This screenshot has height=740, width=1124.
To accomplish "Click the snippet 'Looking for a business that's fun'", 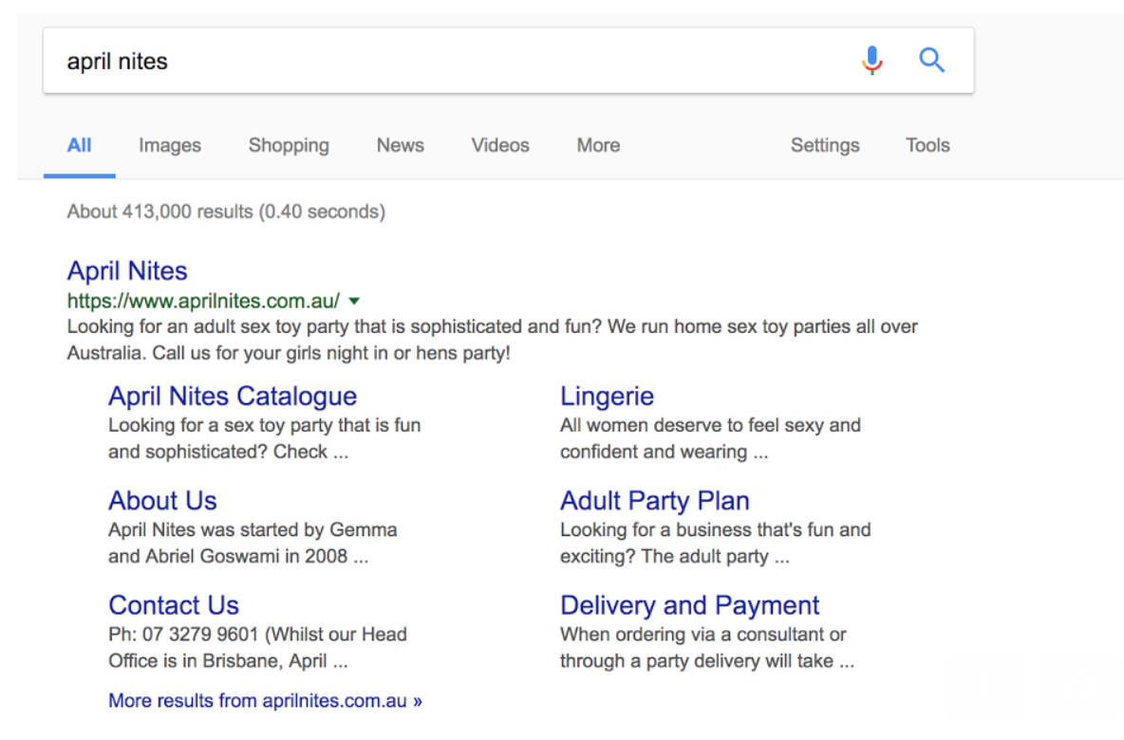I will click(x=716, y=543).
